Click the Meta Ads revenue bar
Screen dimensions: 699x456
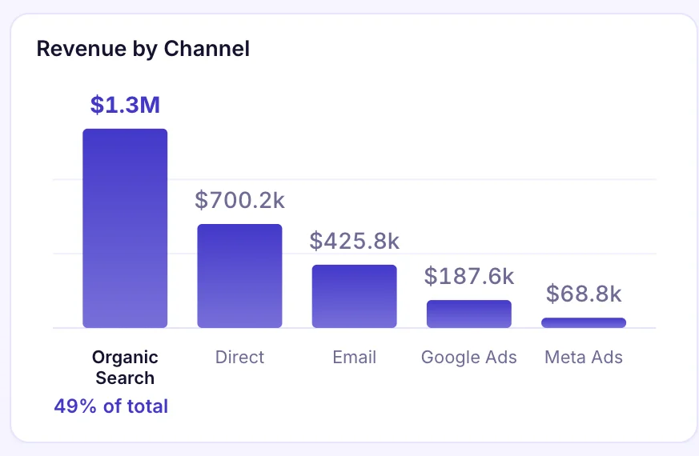pos(584,323)
